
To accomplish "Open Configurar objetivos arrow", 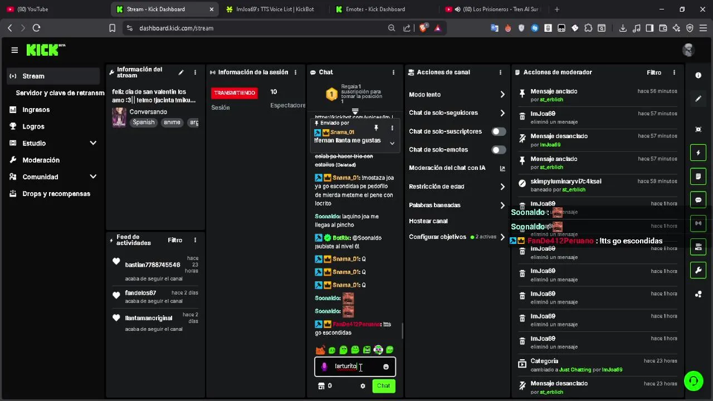I will [502, 237].
